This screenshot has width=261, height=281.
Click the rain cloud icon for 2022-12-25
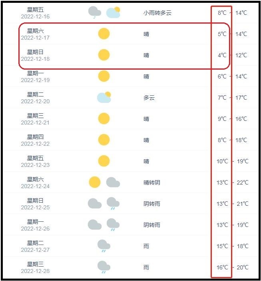(x=113, y=203)
